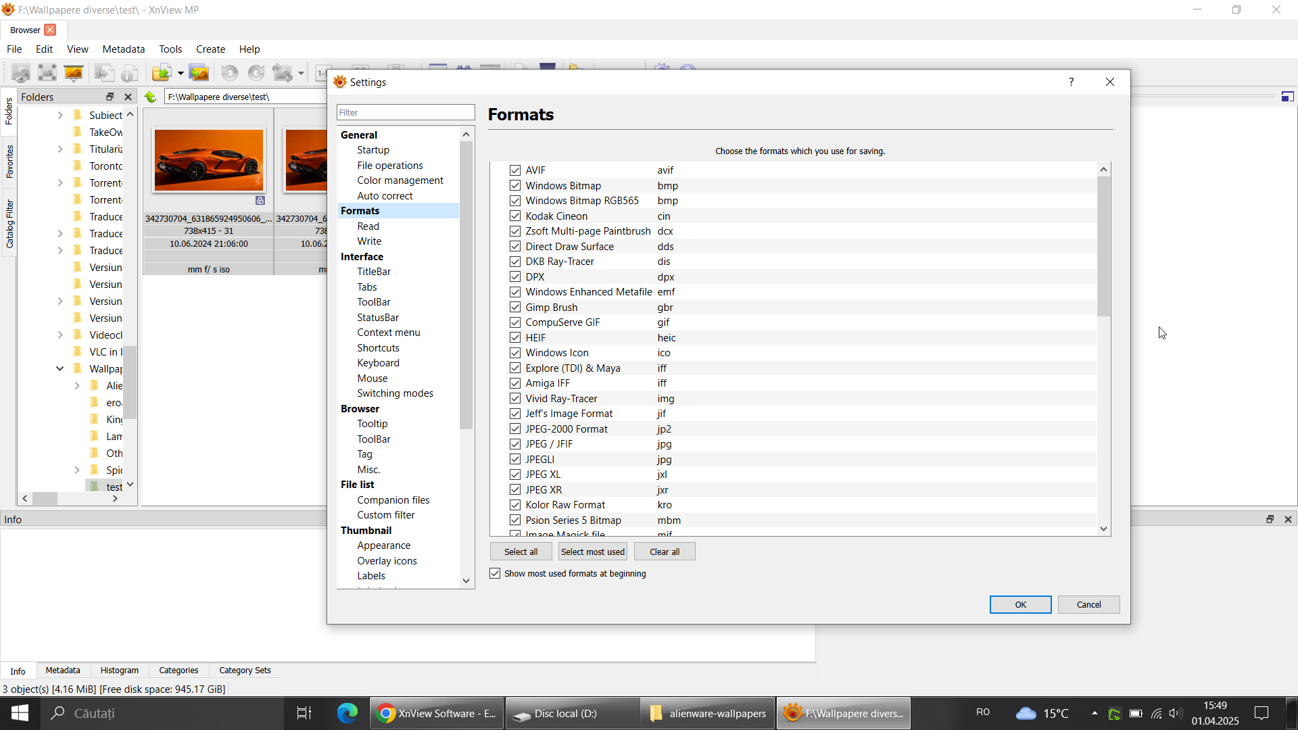
Task: Click the View image toolbar icon
Action: point(20,73)
